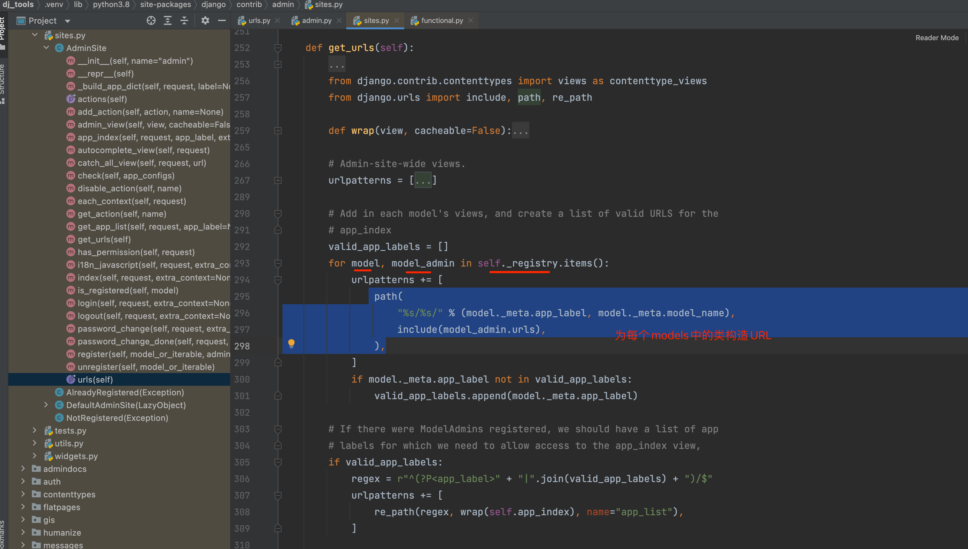Click the Collapse All icon in Project toolbar
The width and height of the screenshot is (968, 549).
[184, 20]
